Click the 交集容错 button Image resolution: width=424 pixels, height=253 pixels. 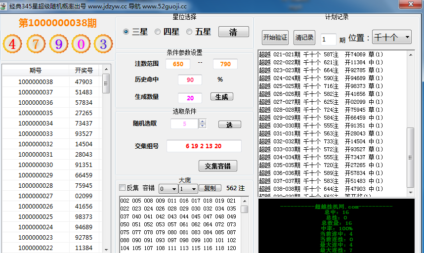coord(217,166)
